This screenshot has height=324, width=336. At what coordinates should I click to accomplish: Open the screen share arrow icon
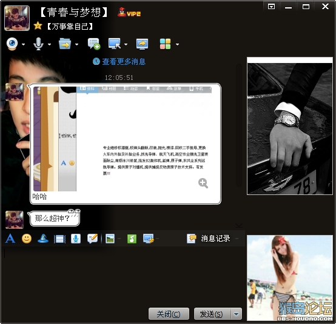point(142,44)
